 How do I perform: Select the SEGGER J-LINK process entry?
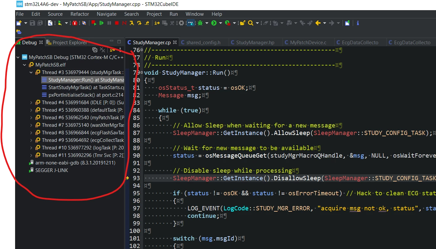pyautogui.click(x=49, y=170)
